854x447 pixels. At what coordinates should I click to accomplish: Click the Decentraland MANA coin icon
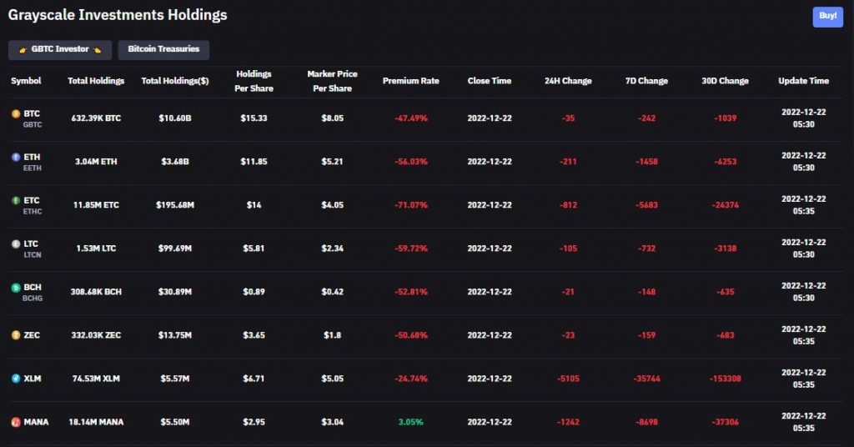click(15, 422)
